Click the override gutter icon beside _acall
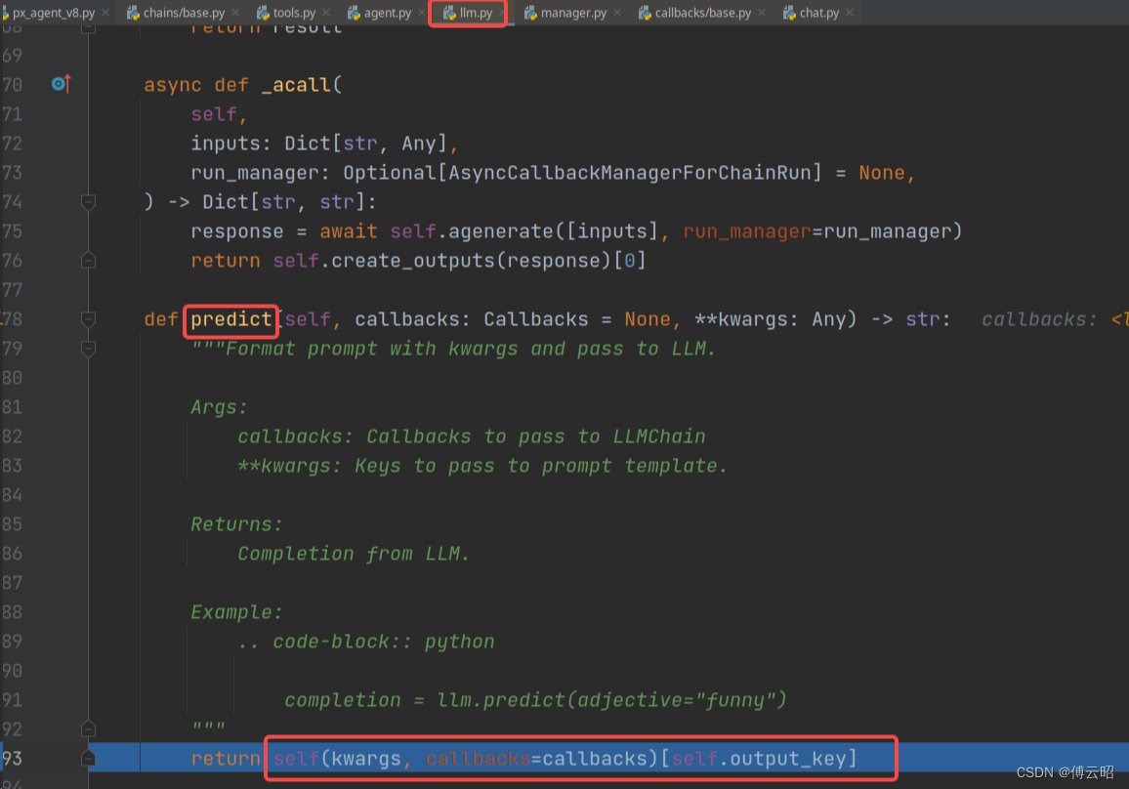 (62, 84)
